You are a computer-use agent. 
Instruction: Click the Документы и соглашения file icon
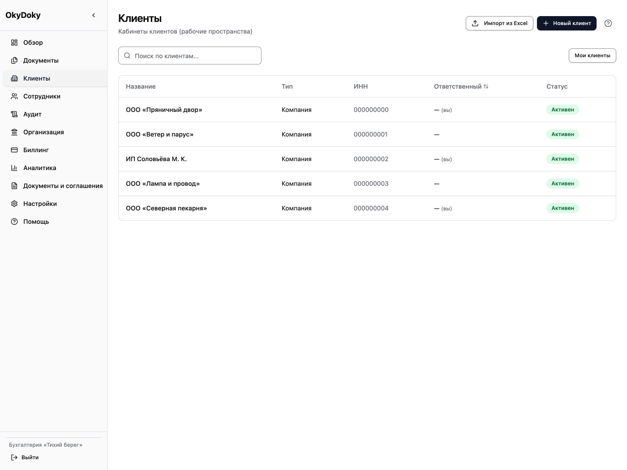click(x=14, y=186)
